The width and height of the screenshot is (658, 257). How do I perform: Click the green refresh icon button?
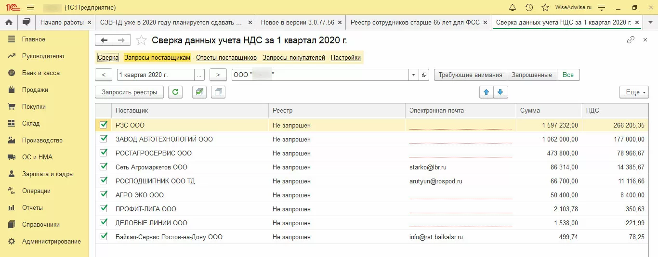point(175,92)
